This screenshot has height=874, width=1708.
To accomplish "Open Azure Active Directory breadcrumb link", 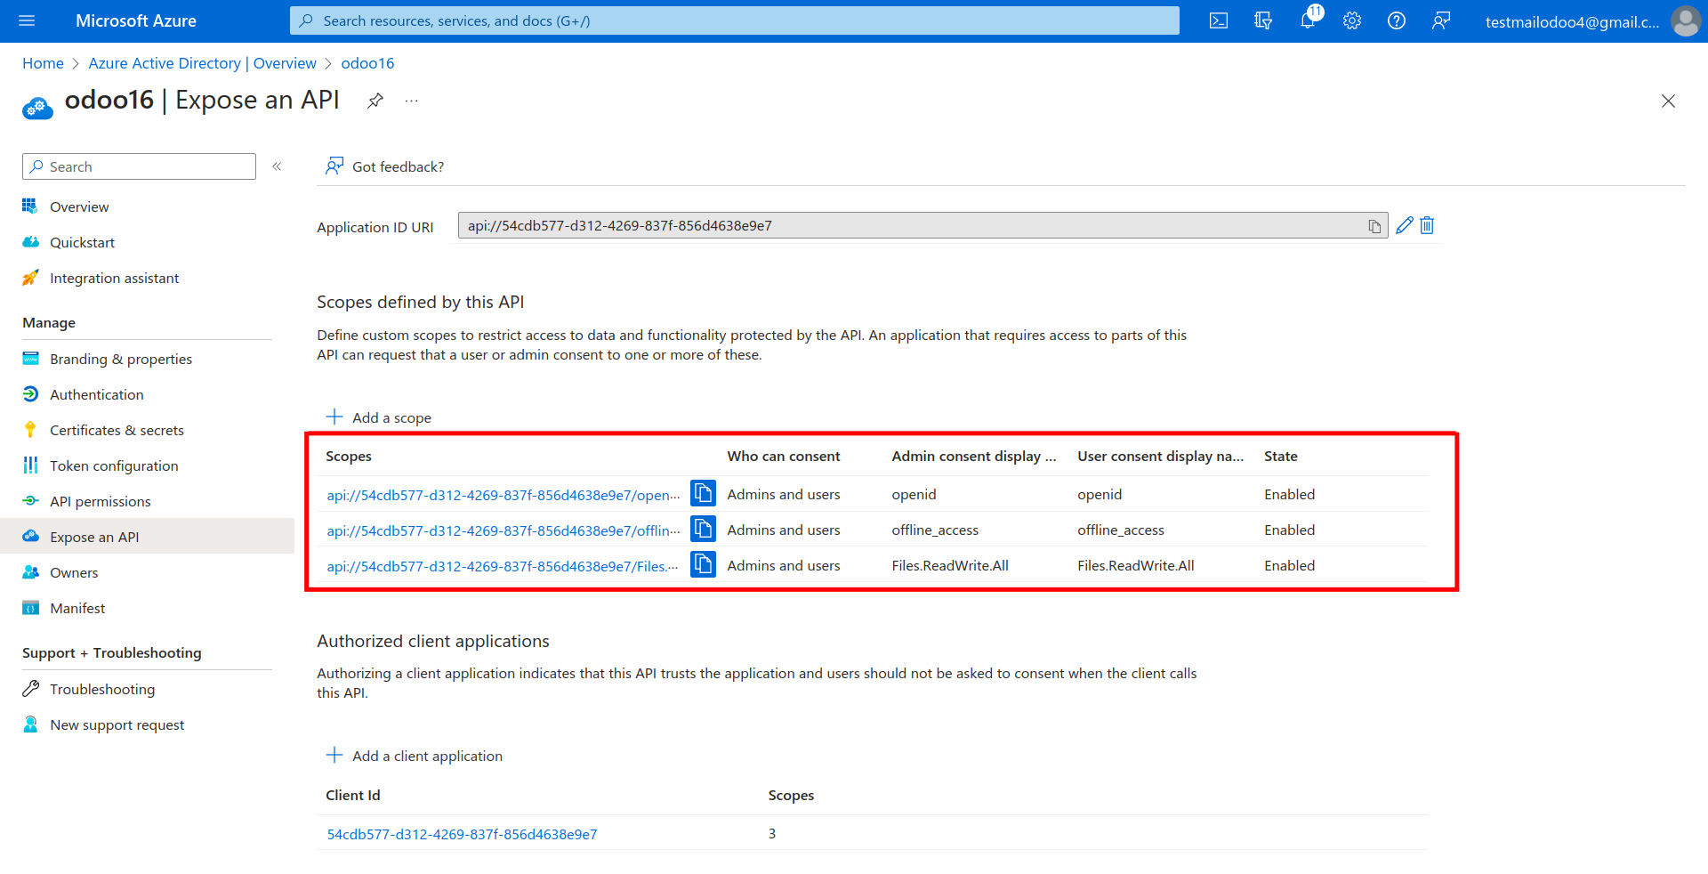I will coord(202,63).
